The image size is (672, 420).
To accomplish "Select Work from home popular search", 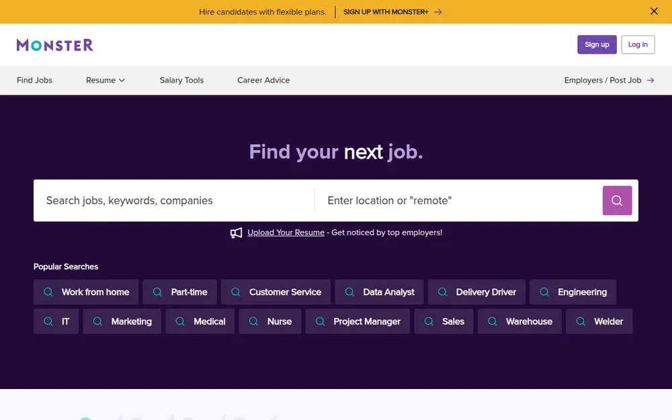I will pyautogui.click(x=86, y=292).
